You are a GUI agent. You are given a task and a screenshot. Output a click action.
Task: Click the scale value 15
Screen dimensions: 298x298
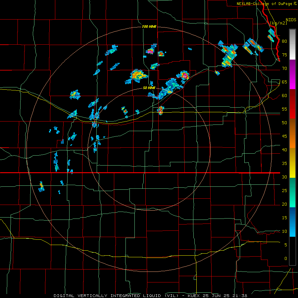point(284,218)
